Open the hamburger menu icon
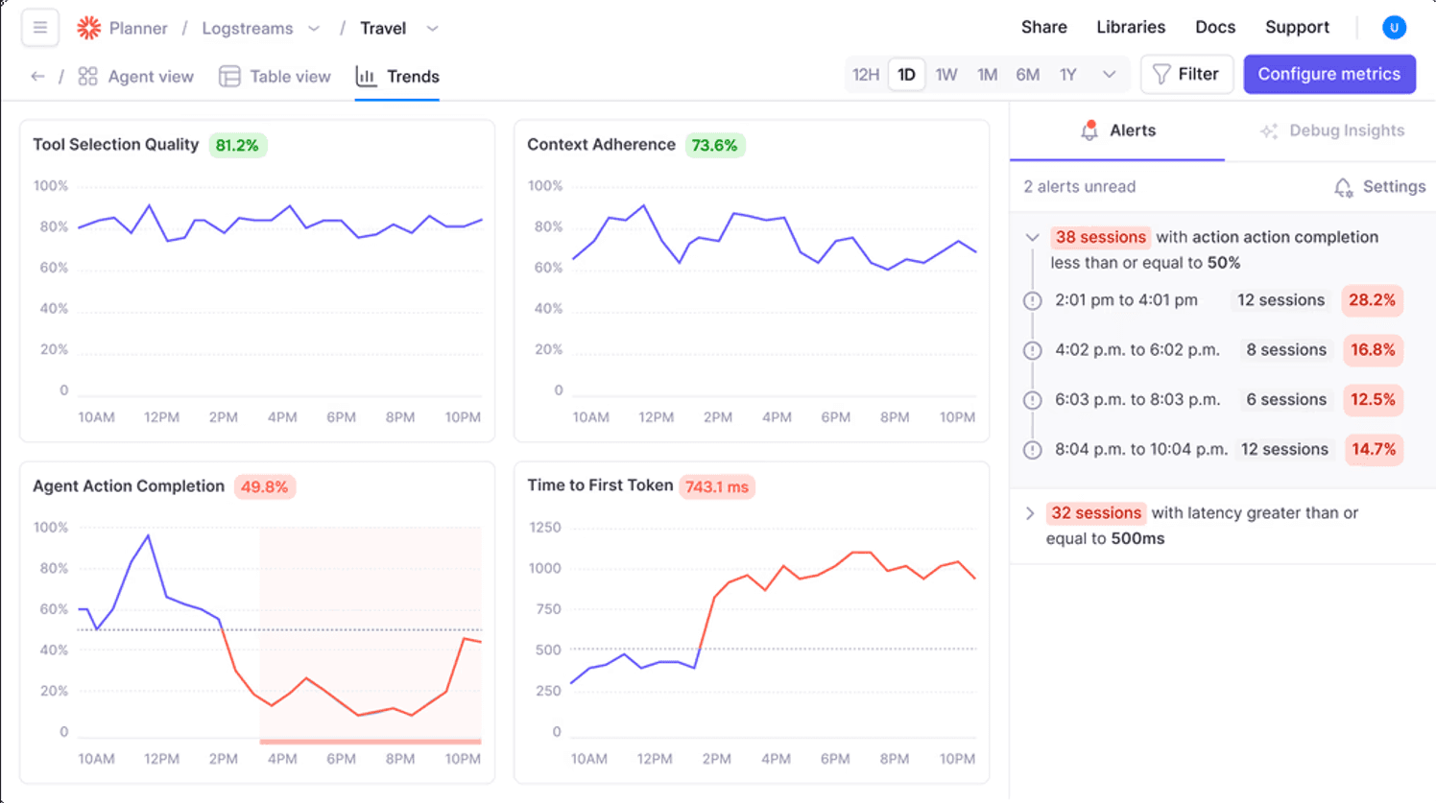 pyautogui.click(x=40, y=28)
